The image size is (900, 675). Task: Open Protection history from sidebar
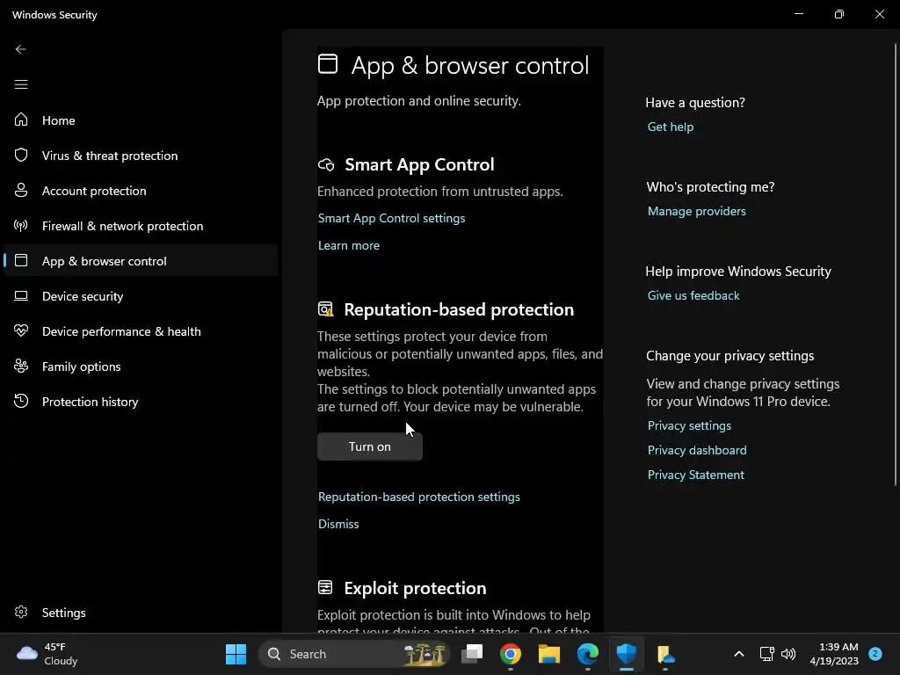(x=140, y=401)
